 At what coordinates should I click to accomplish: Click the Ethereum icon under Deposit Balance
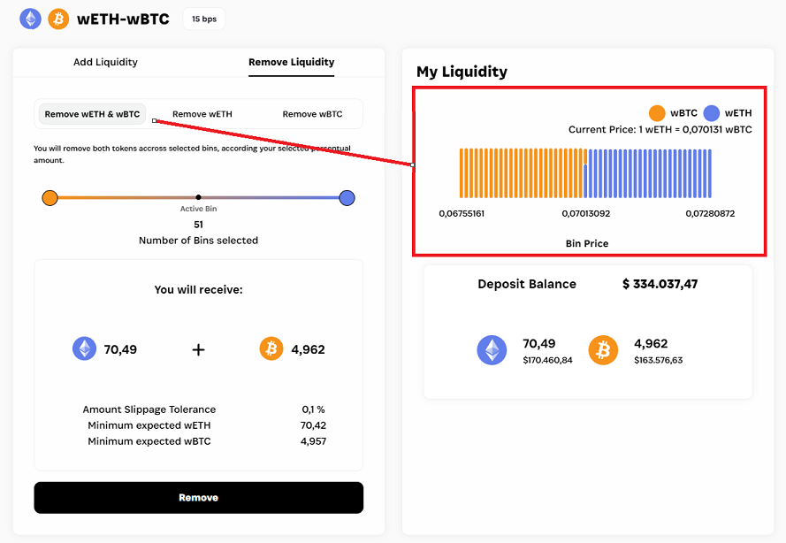492,350
